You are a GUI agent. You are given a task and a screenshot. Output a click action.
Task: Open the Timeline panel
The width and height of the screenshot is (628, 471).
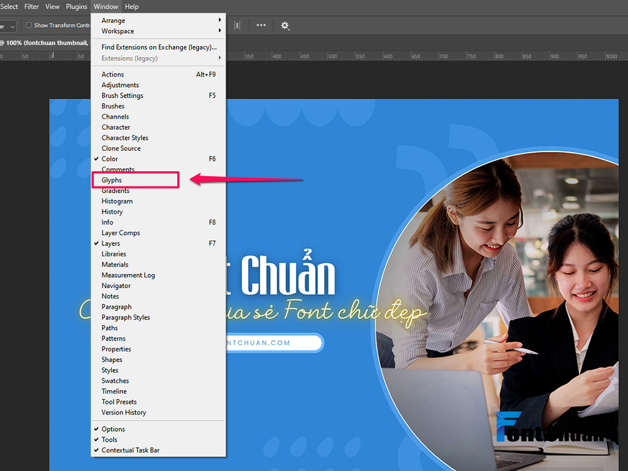point(159,391)
